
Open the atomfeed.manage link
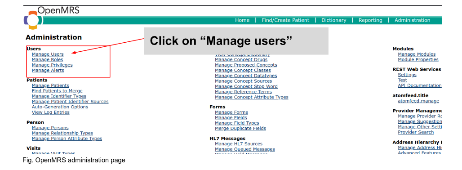(x=418, y=101)
